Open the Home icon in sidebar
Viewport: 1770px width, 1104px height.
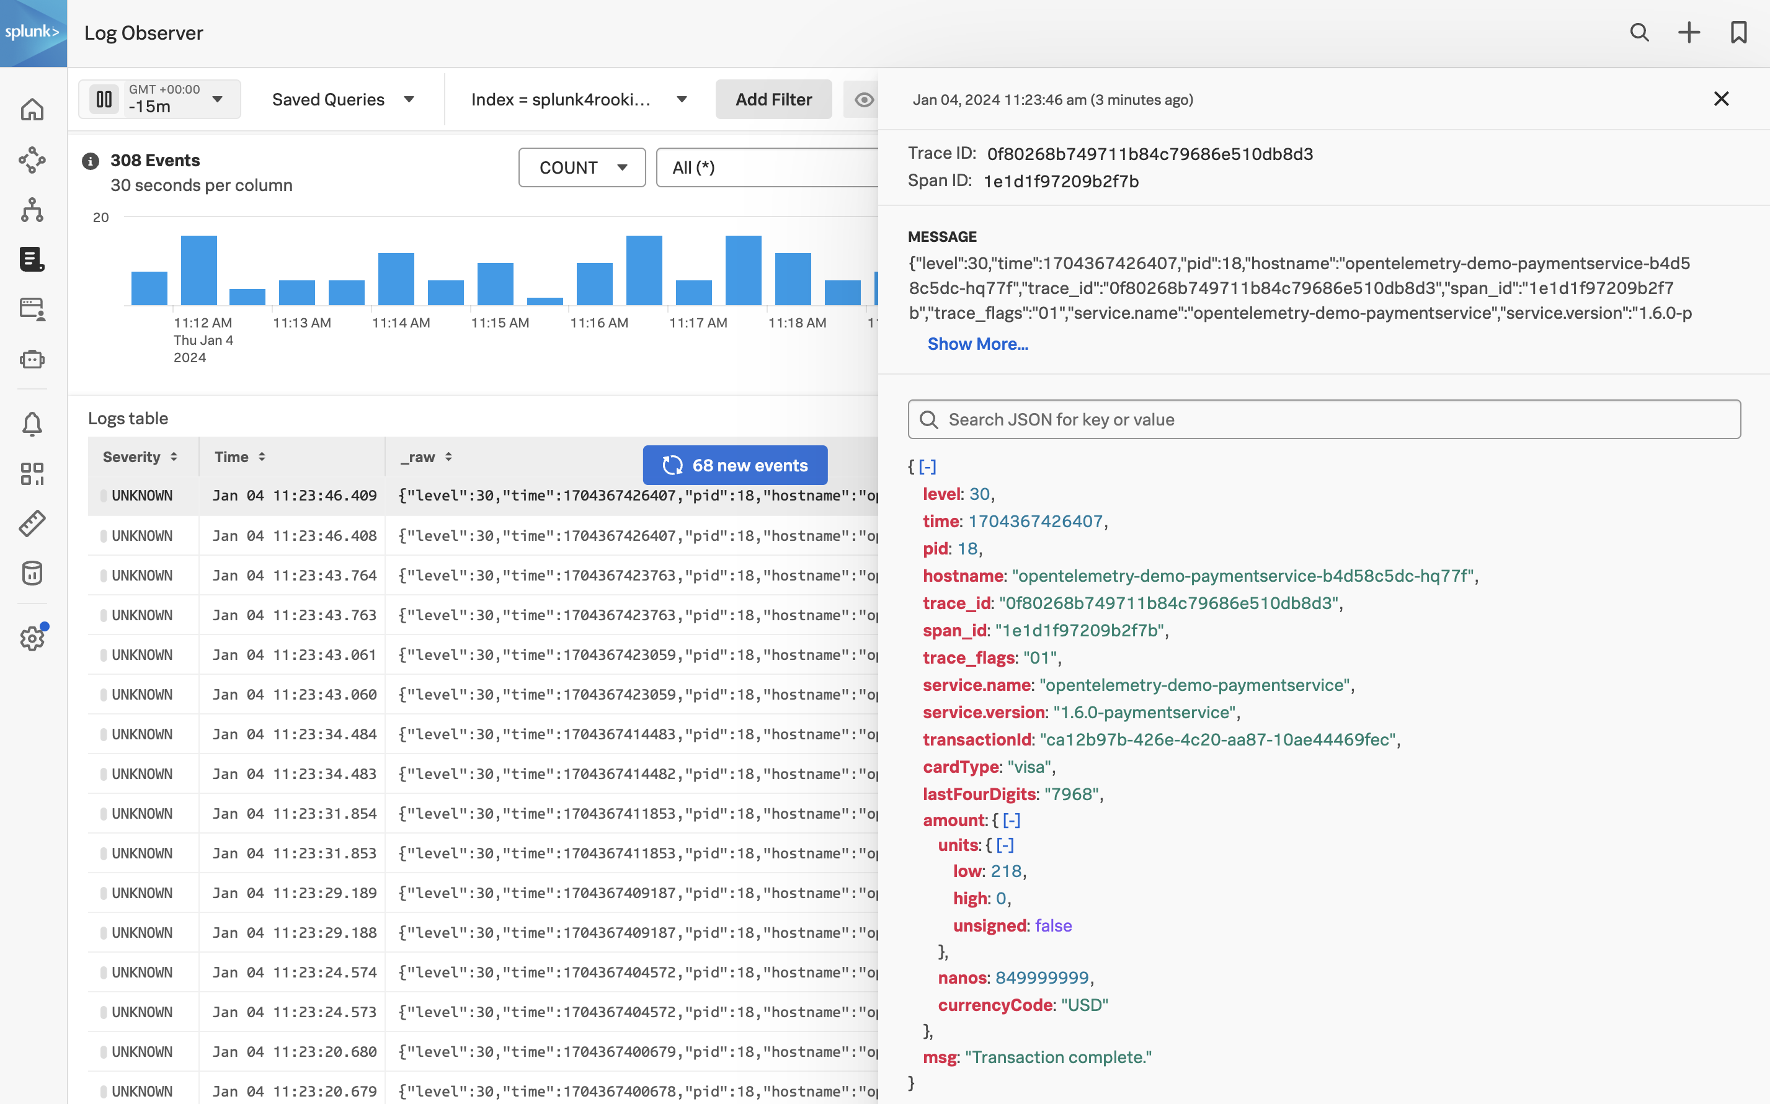[x=32, y=110]
